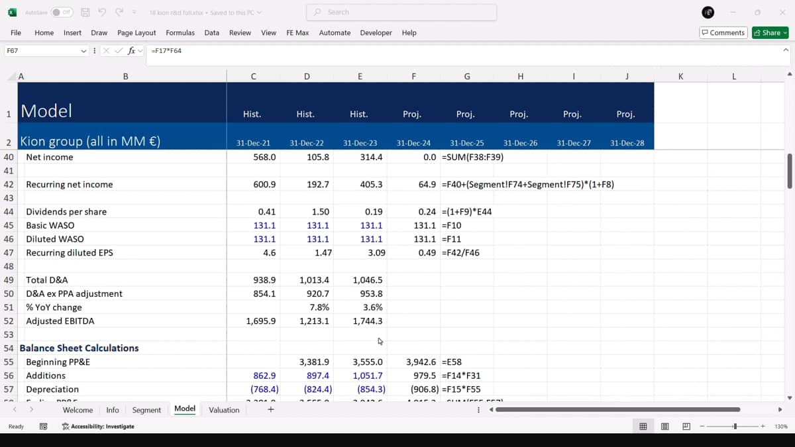Open the Page Layout tab
This screenshot has height=447, width=795.
(x=136, y=32)
